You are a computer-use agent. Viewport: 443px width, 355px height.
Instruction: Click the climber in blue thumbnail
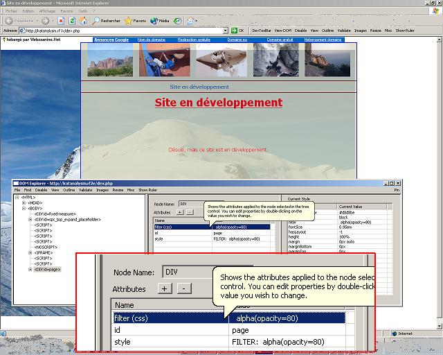164,60
